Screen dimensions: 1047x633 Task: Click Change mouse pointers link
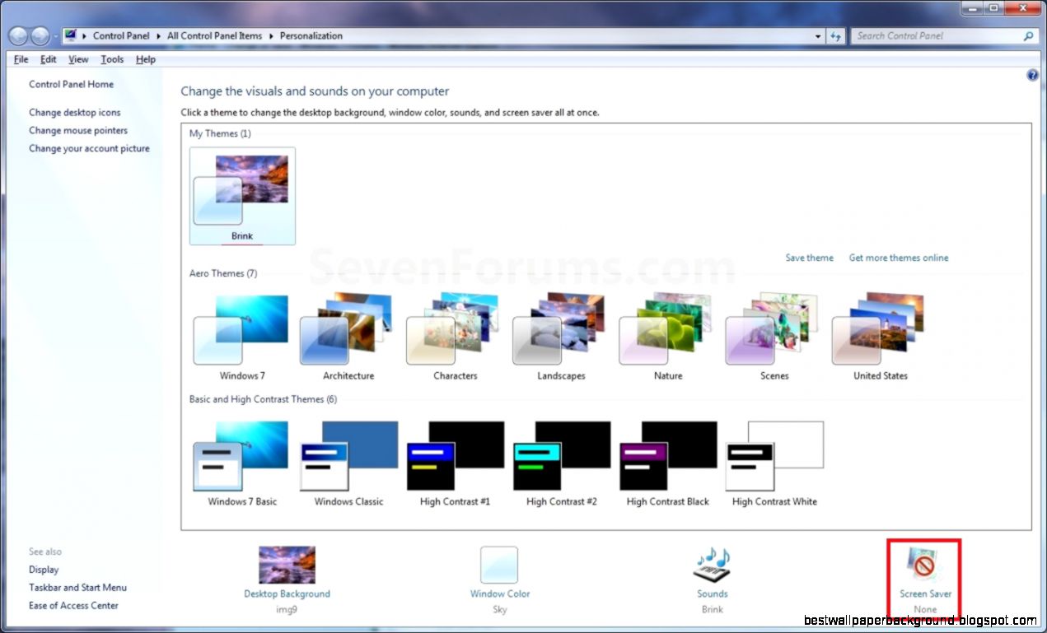78,130
